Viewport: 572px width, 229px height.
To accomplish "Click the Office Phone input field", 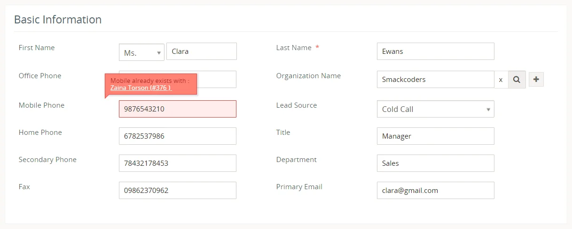I will (216, 80).
